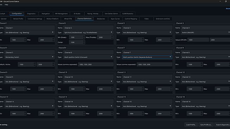
Task: Click the Channel 1 Max value spinner
Action: [46, 40]
